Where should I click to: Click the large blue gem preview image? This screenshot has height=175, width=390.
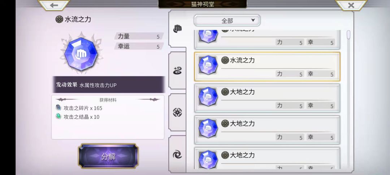81,53
